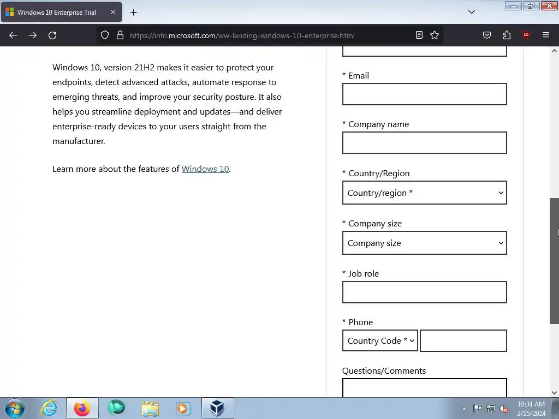The image size is (559, 419).
Task: Select the Windows 10 Enterprise Trial tab
Action: [x=61, y=12]
